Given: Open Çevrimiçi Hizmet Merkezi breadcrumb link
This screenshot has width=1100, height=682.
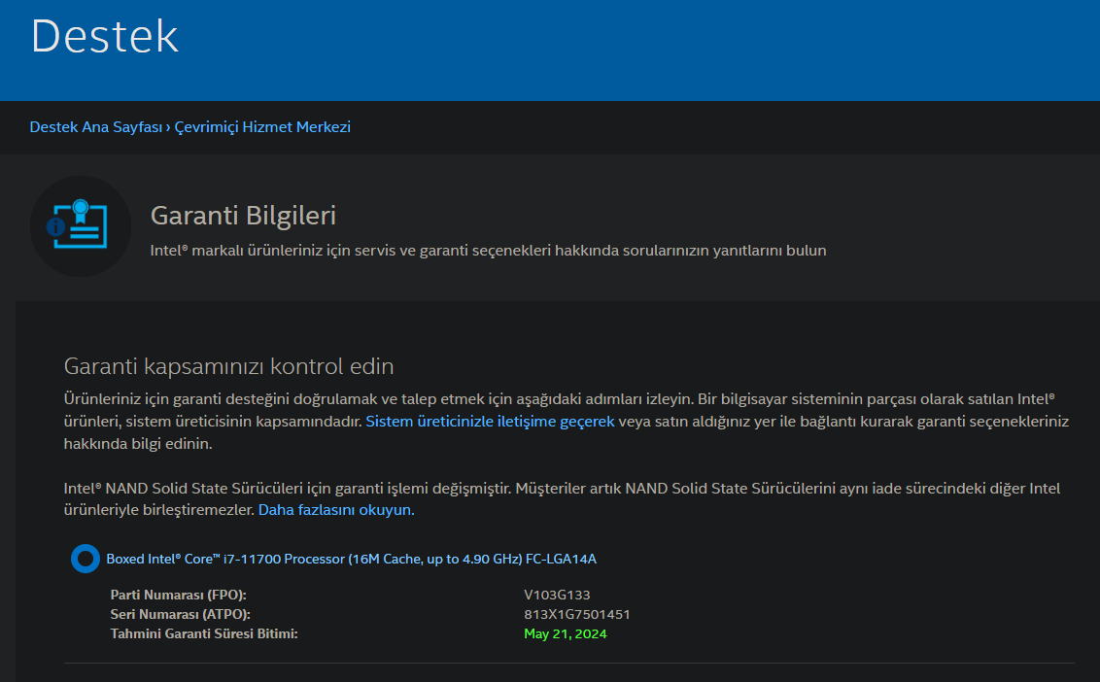Looking at the screenshot, I should [262, 127].
